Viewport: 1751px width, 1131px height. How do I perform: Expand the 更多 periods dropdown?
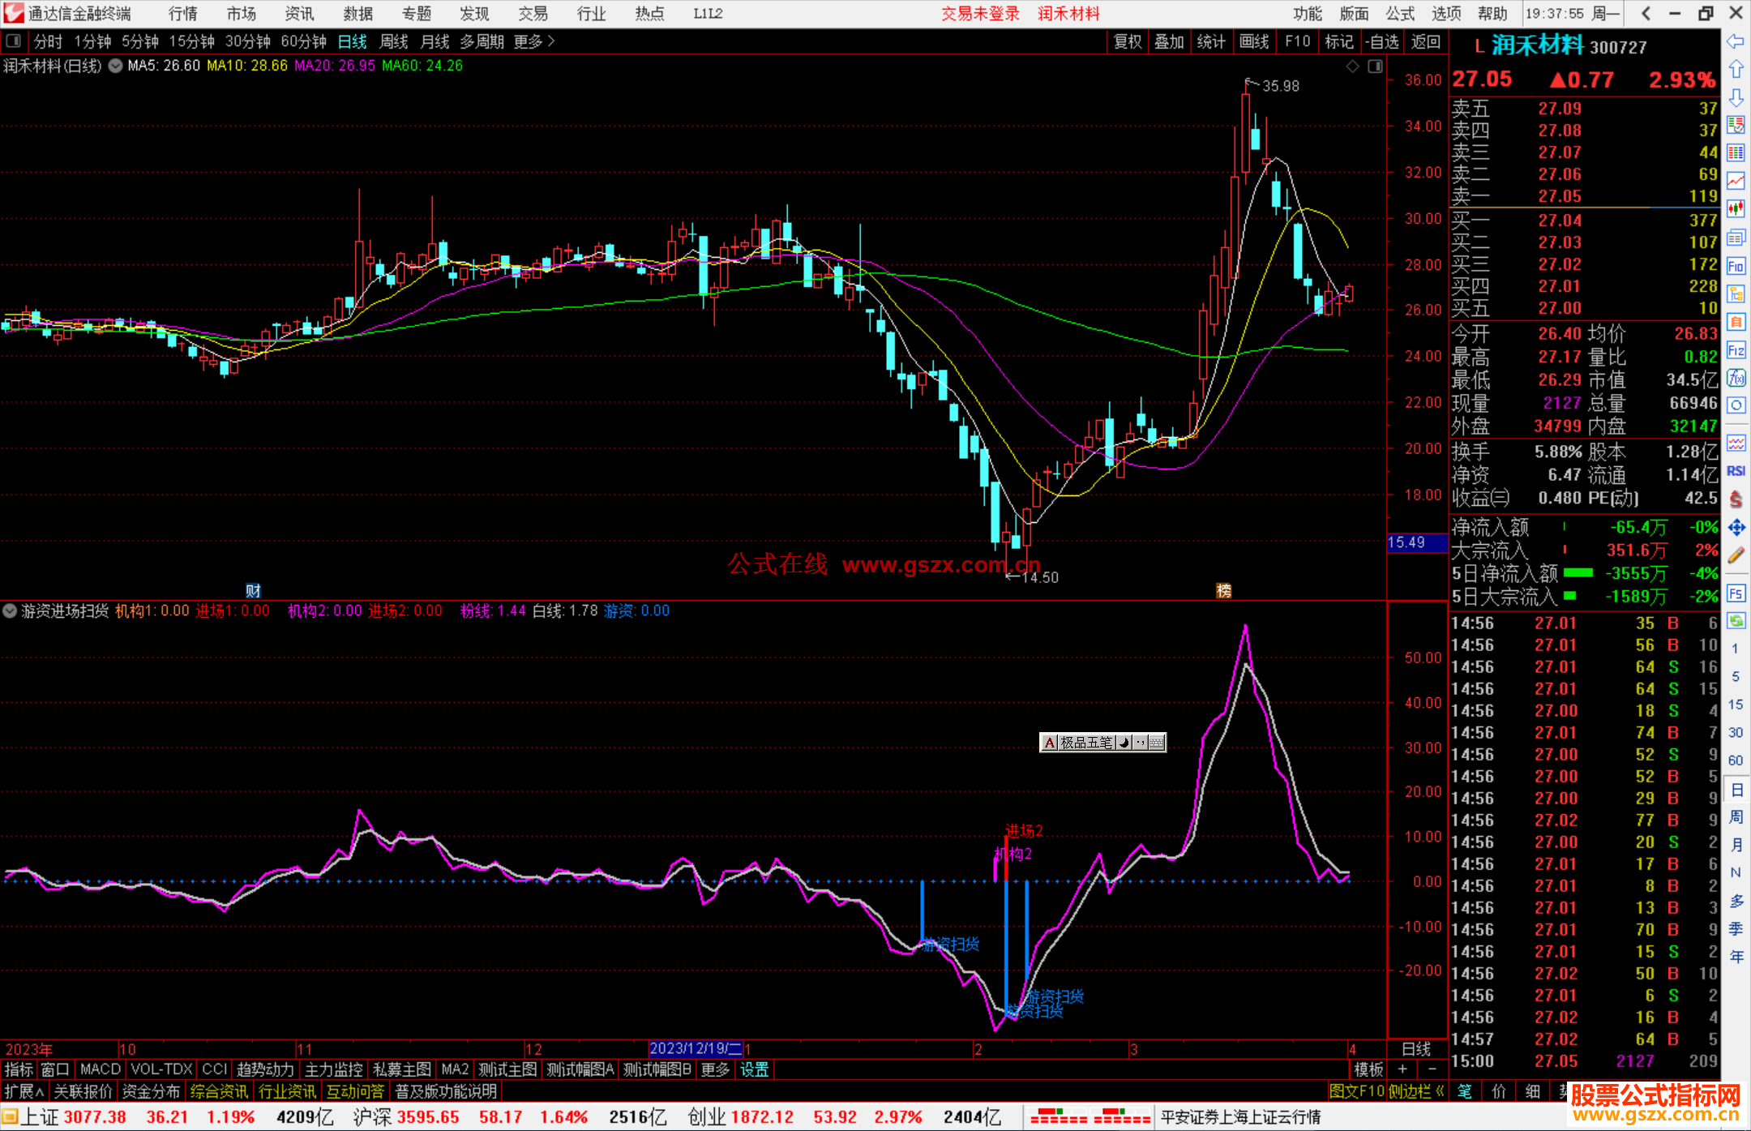[534, 41]
